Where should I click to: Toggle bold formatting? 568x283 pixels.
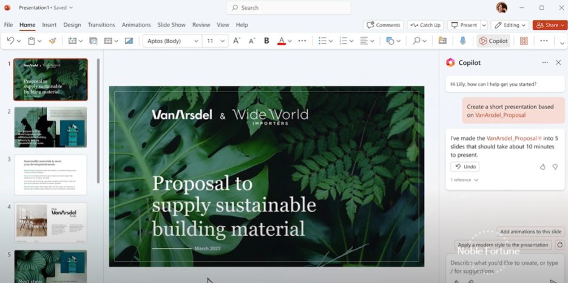[266, 41]
